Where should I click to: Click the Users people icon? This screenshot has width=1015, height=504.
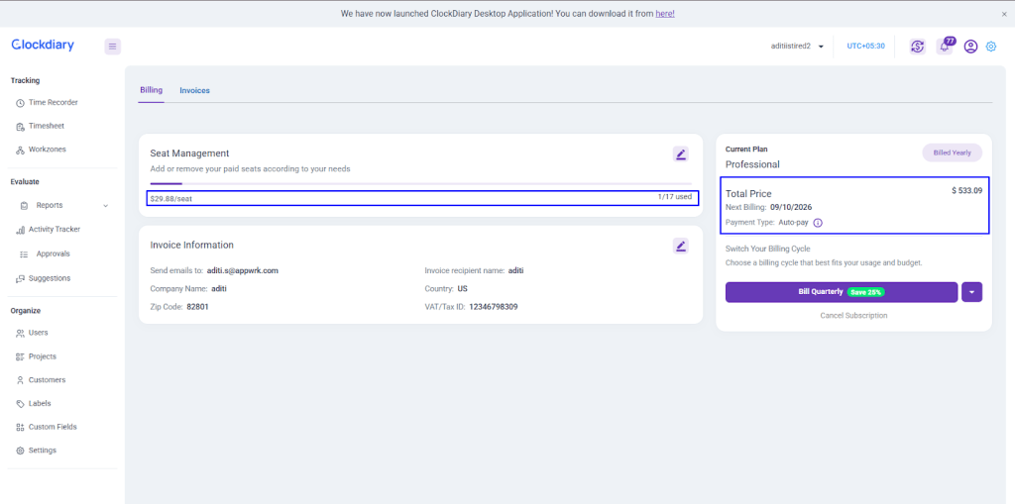point(20,334)
